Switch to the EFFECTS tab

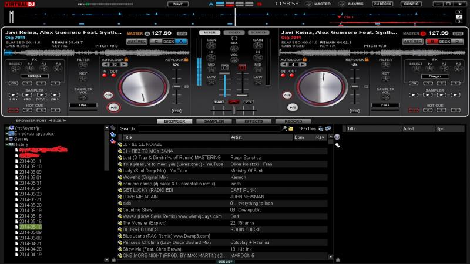coord(253,121)
